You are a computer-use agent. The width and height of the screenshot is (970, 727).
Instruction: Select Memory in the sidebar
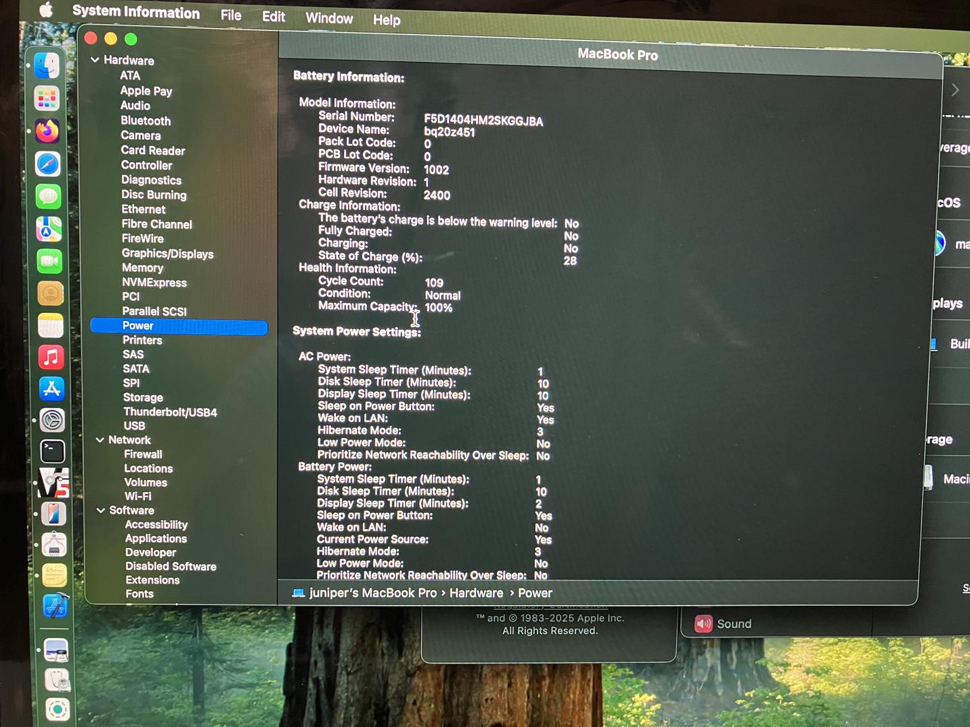click(143, 268)
